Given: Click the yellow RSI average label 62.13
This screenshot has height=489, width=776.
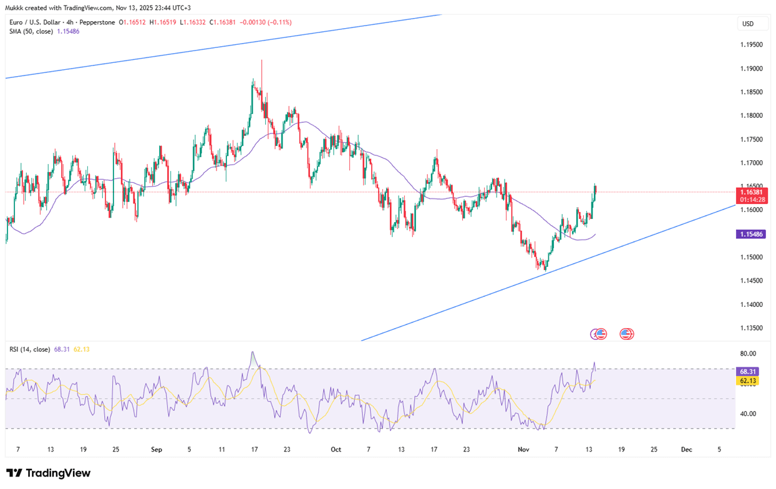Looking at the screenshot, I should click(749, 380).
